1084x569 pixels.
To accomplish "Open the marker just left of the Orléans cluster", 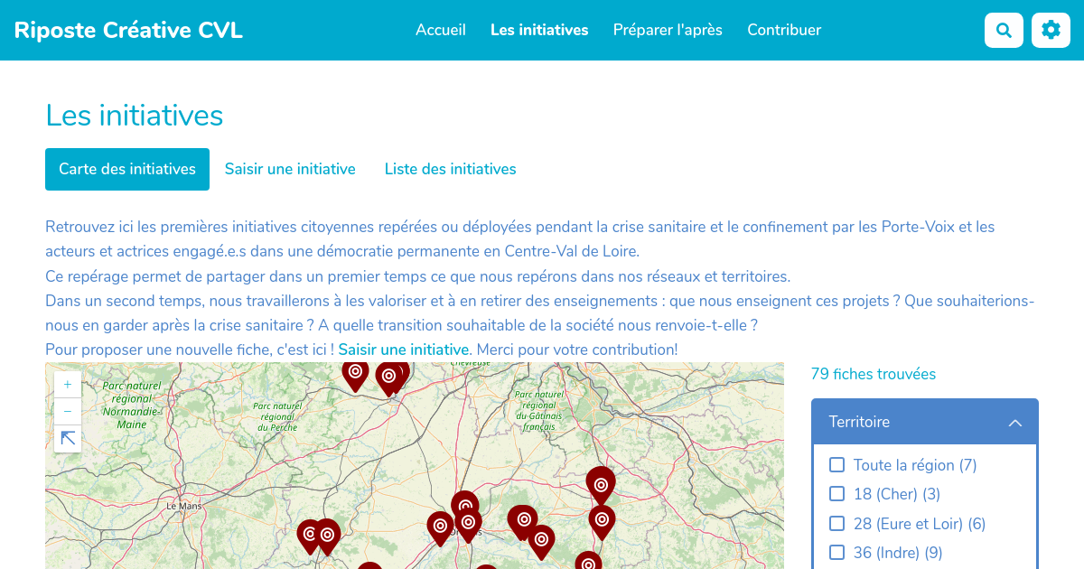I will point(440,528).
